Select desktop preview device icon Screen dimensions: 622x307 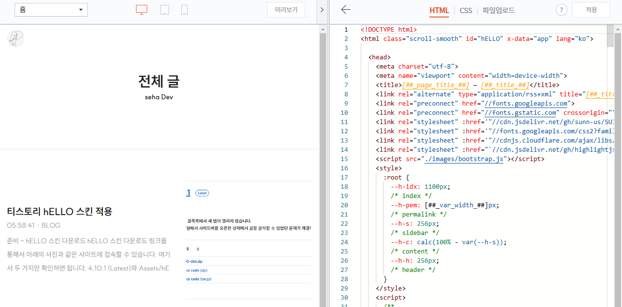(141, 10)
